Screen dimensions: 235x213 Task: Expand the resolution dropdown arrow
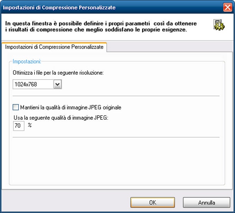pyautogui.click(x=58, y=84)
